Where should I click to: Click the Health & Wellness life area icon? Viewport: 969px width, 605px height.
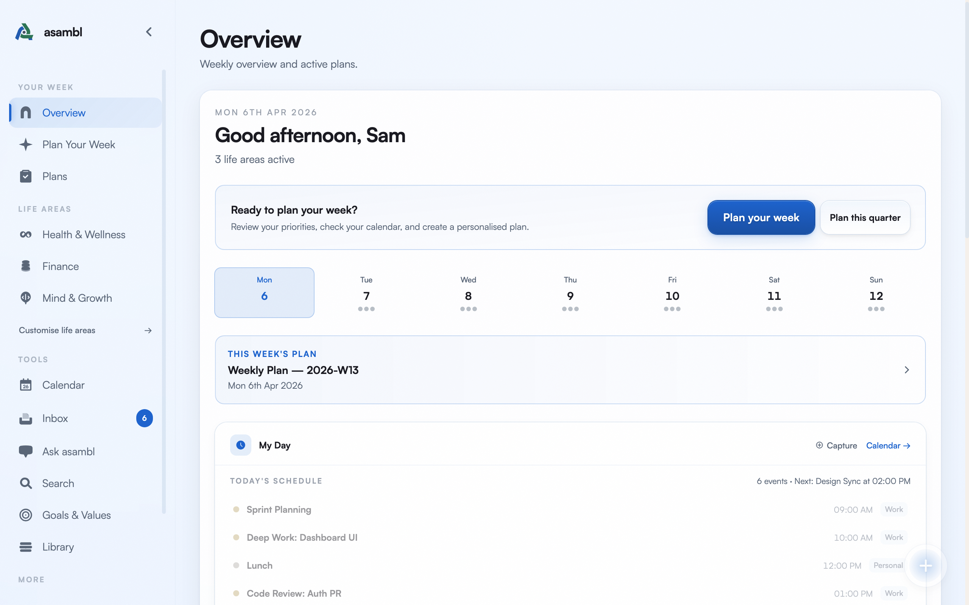[x=26, y=234]
